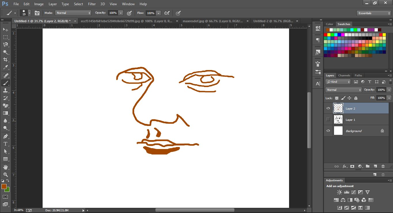393x213 pixels.
Task: Select the Pen tool
Action: [x=5, y=136]
